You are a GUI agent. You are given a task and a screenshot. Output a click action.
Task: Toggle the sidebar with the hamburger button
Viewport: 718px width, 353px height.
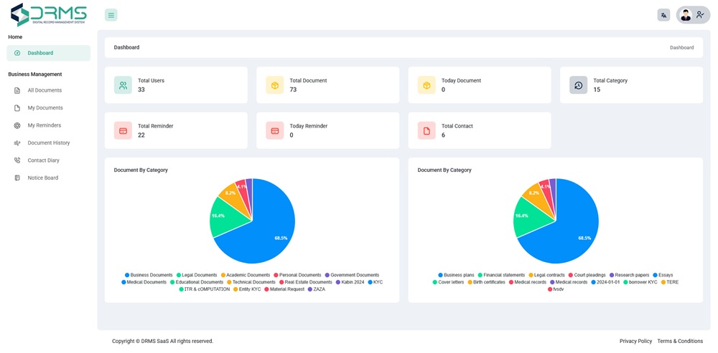click(111, 15)
